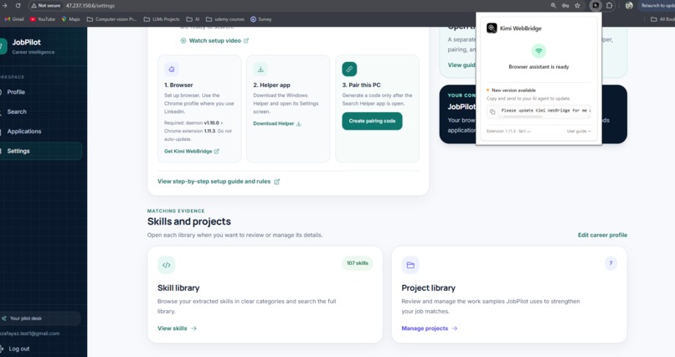This screenshot has height=357, width=675.
Task: Click the Create pairing code button
Action: (x=372, y=121)
